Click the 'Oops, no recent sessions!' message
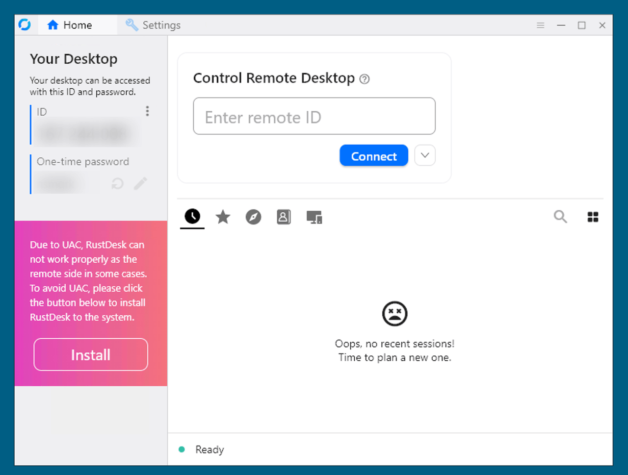 (395, 344)
